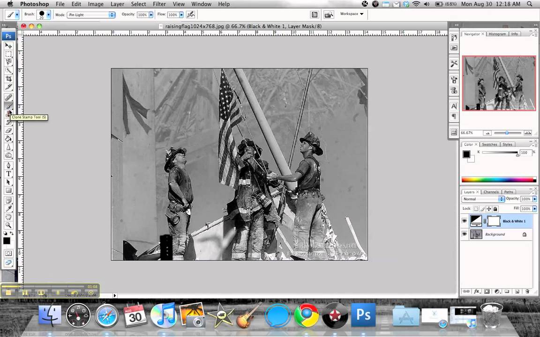The height and width of the screenshot is (337, 540).
Task: Open the Flow slider arrow
Action: click(x=181, y=15)
